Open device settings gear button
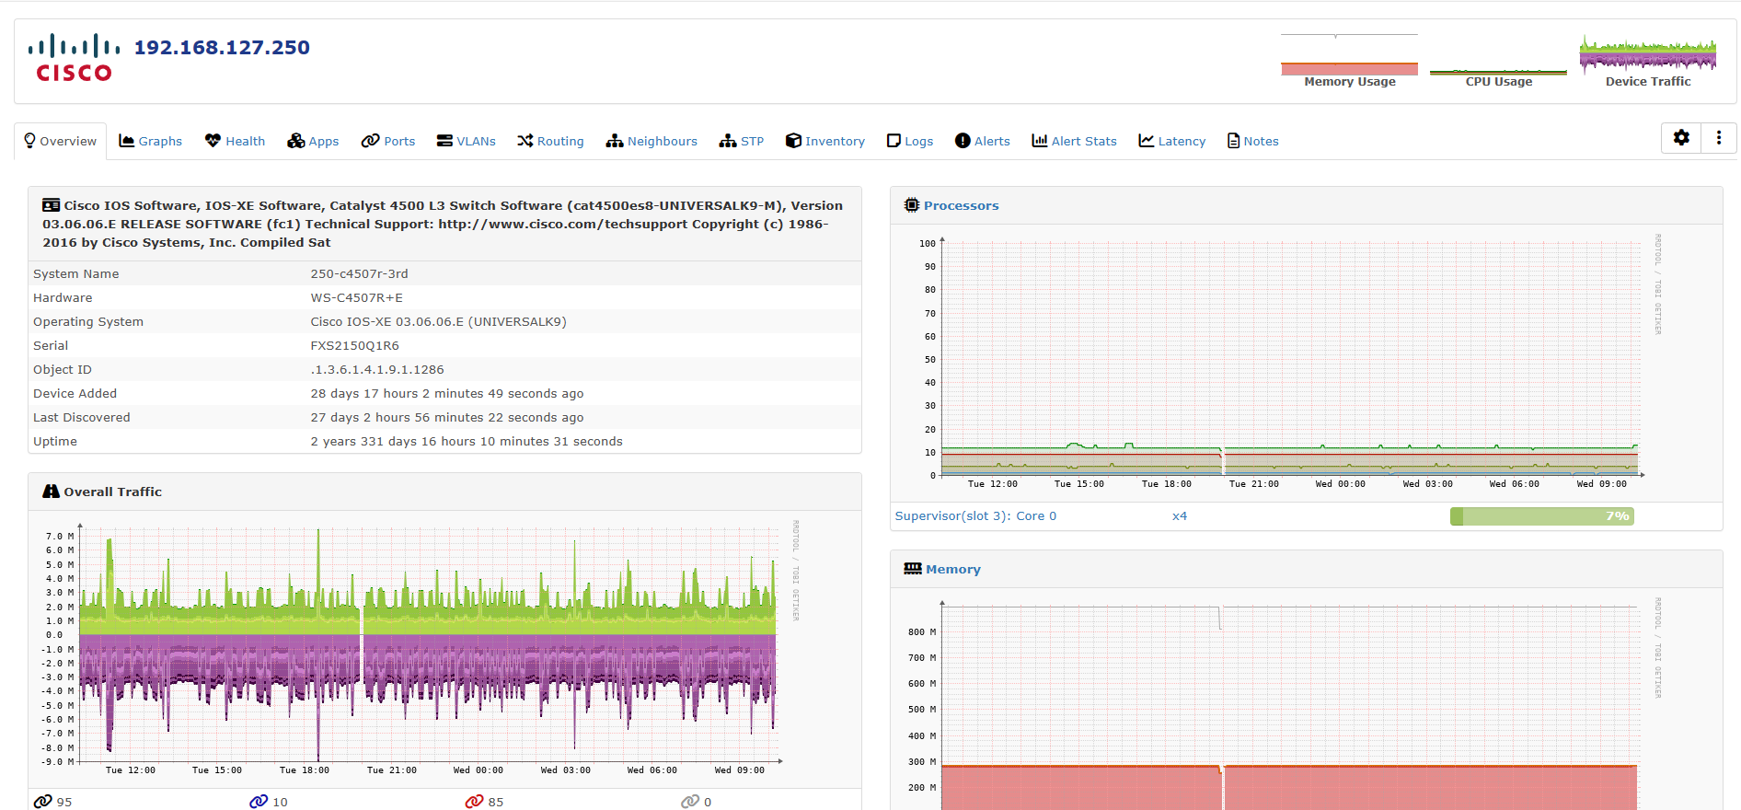 pyautogui.click(x=1681, y=138)
